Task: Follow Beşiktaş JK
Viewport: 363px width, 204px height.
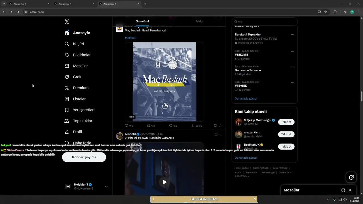Action: coord(286,146)
